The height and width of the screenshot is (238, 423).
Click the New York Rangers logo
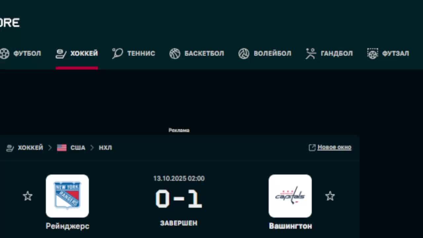click(67, 196)
